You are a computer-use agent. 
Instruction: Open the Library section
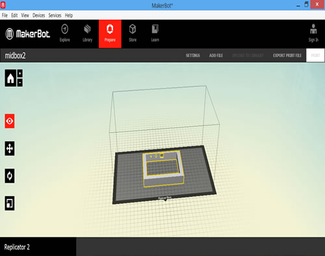[87, 34]
